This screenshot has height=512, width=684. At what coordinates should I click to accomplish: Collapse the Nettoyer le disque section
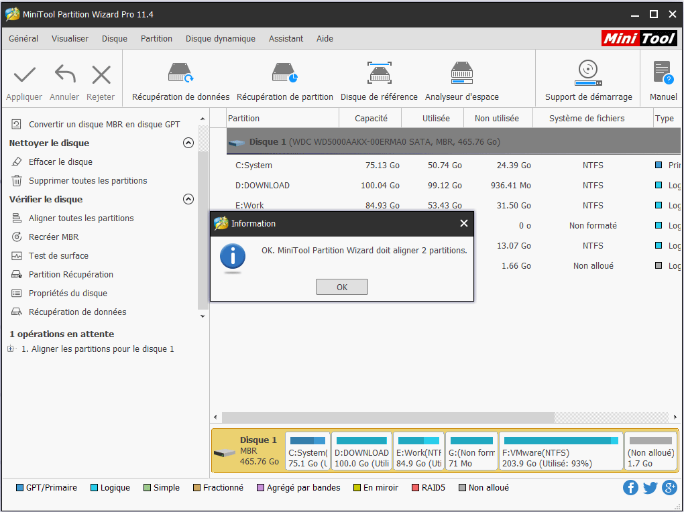(x=188, y=143)
